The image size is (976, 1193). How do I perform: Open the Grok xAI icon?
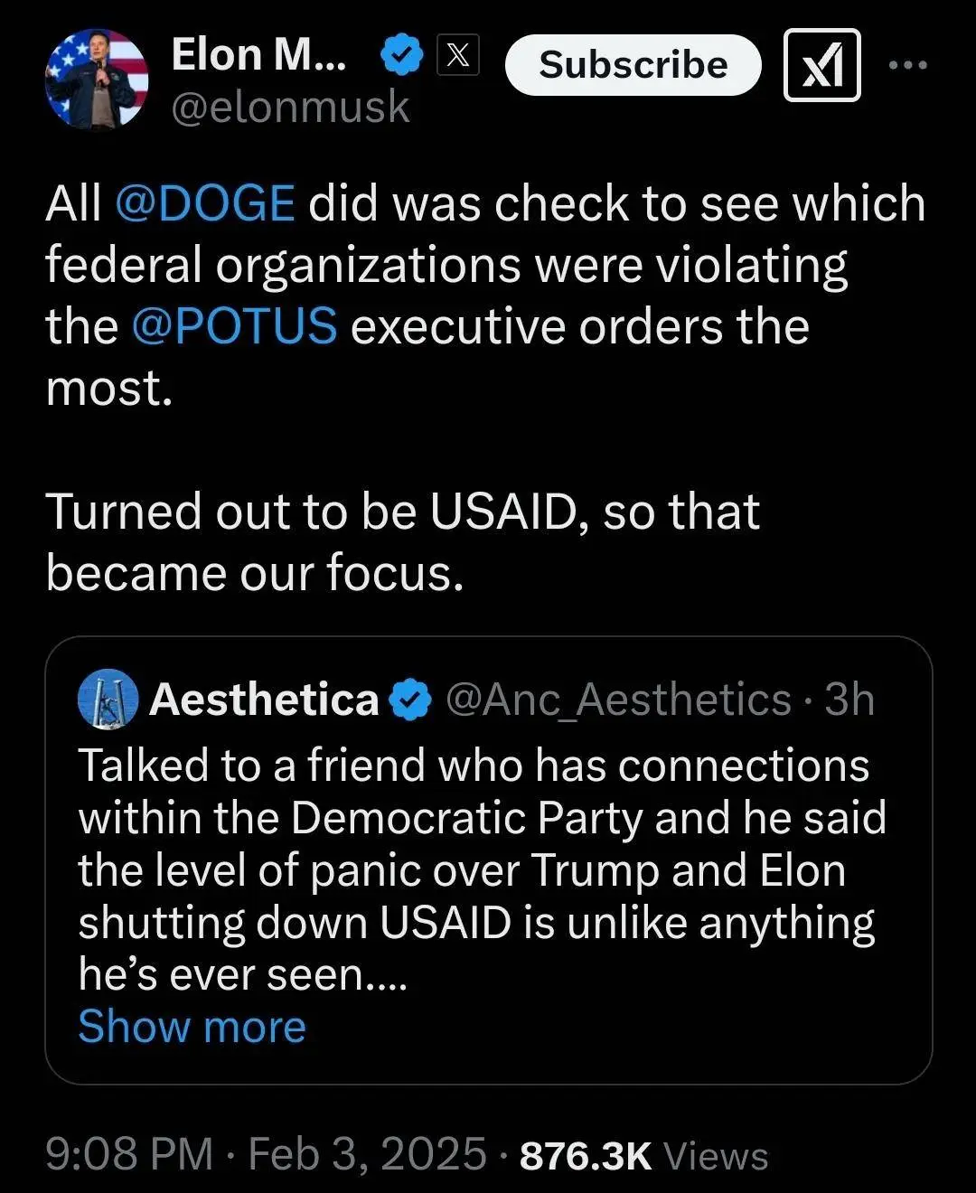pyautogui.click(x=821, y=65)
